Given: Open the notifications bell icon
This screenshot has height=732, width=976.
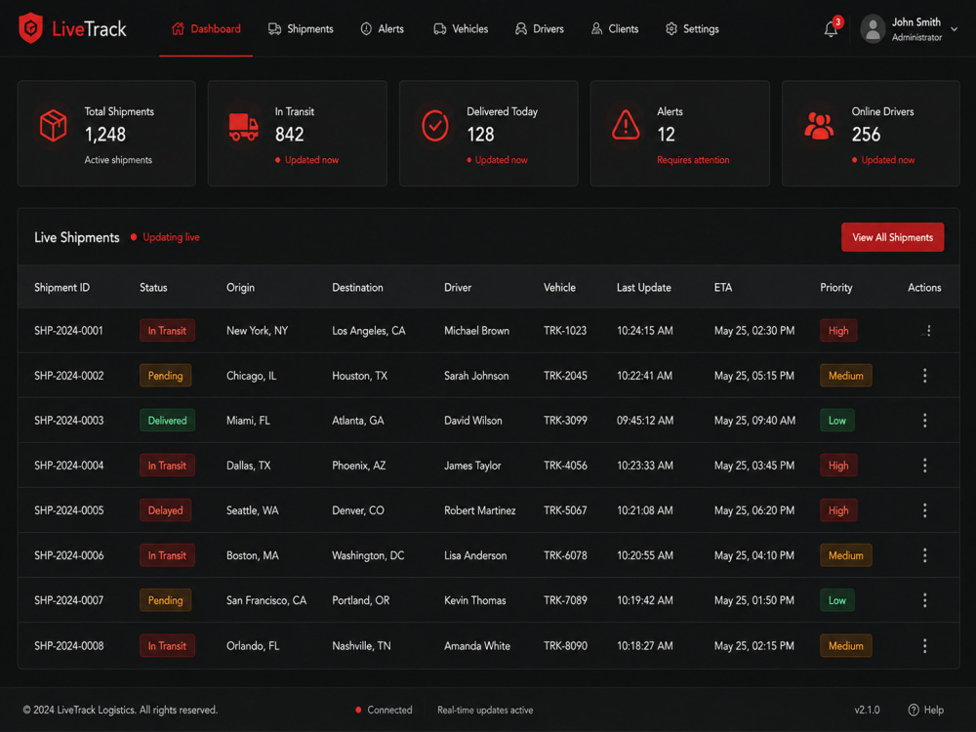Looking at the screenshot, I should [831, 29].
